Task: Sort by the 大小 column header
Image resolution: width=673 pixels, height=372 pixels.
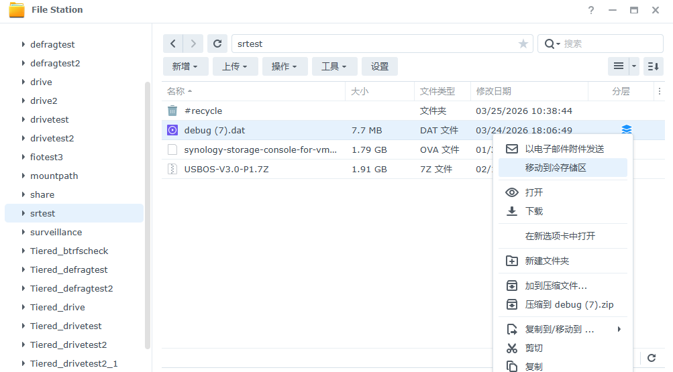Action: 360,91
